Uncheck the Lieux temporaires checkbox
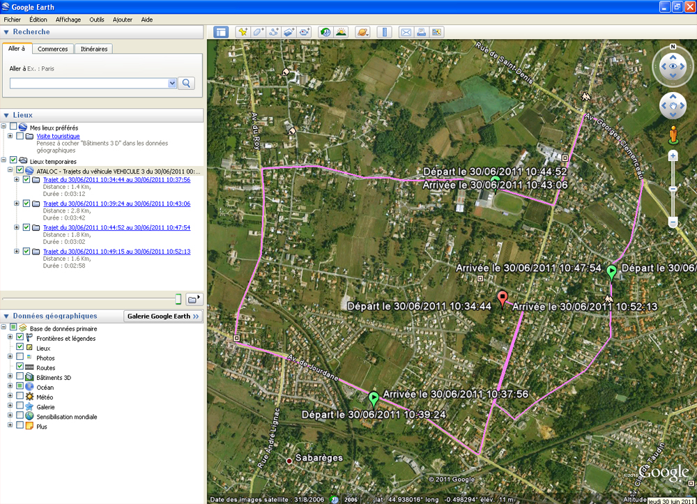The width and height of the screenshot is (697, 504). click(x=13, y=160)
